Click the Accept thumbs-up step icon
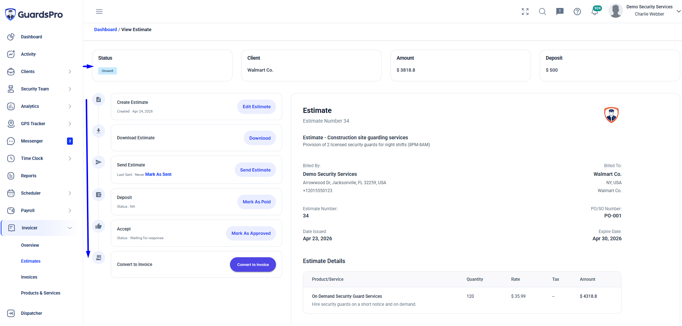The image size is (682, 326). (99, 226)
